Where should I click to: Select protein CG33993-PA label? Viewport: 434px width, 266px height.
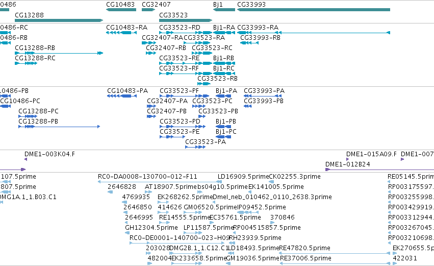coord(264,91)
